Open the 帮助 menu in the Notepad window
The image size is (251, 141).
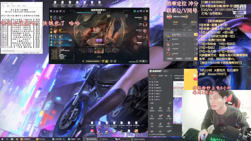point(24,6)
